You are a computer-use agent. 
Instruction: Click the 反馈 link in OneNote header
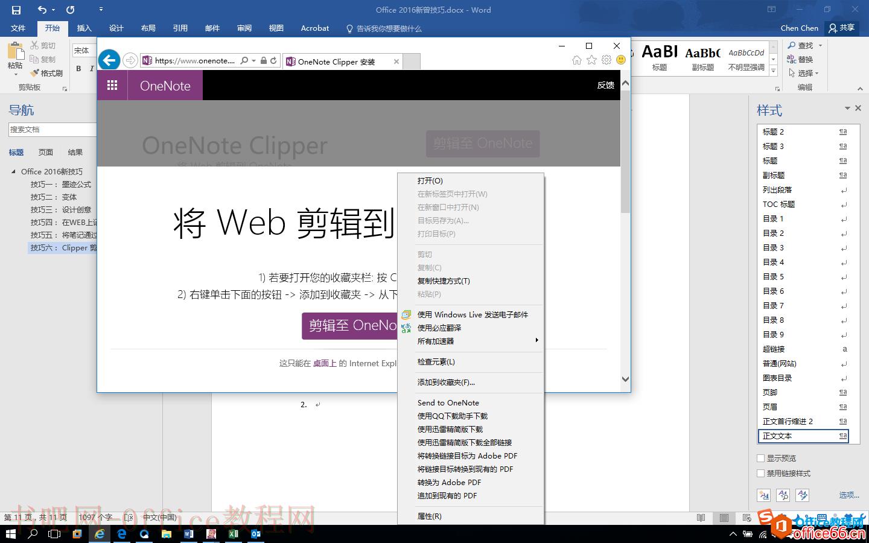[605, 85]
